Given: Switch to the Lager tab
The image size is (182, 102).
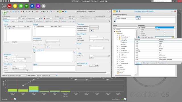Looking at the screenshot, I should tap(13, 21).
